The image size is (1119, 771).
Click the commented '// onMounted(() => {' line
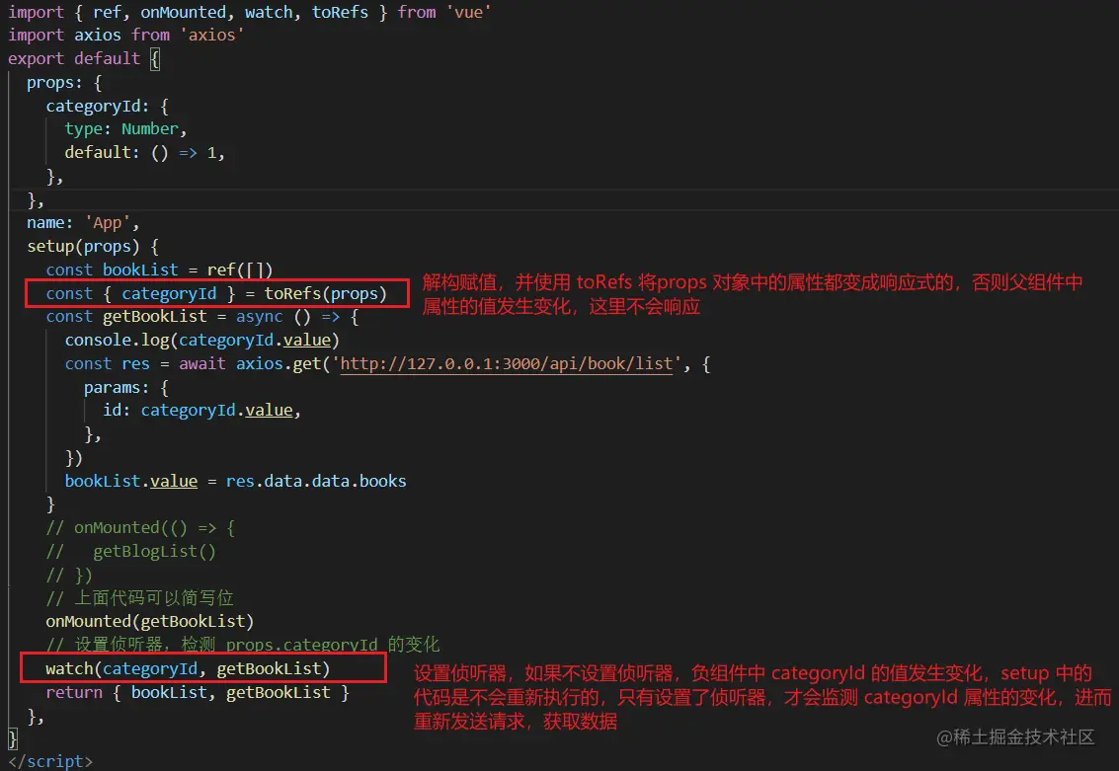[140, 528]
